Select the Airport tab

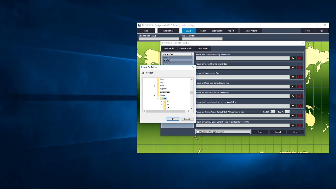[231, 31]
